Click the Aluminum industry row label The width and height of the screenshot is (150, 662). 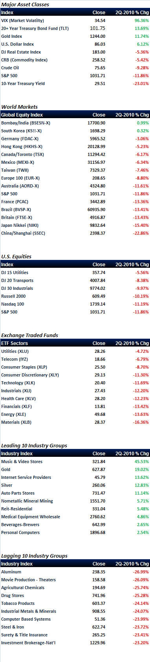(11, 572)
